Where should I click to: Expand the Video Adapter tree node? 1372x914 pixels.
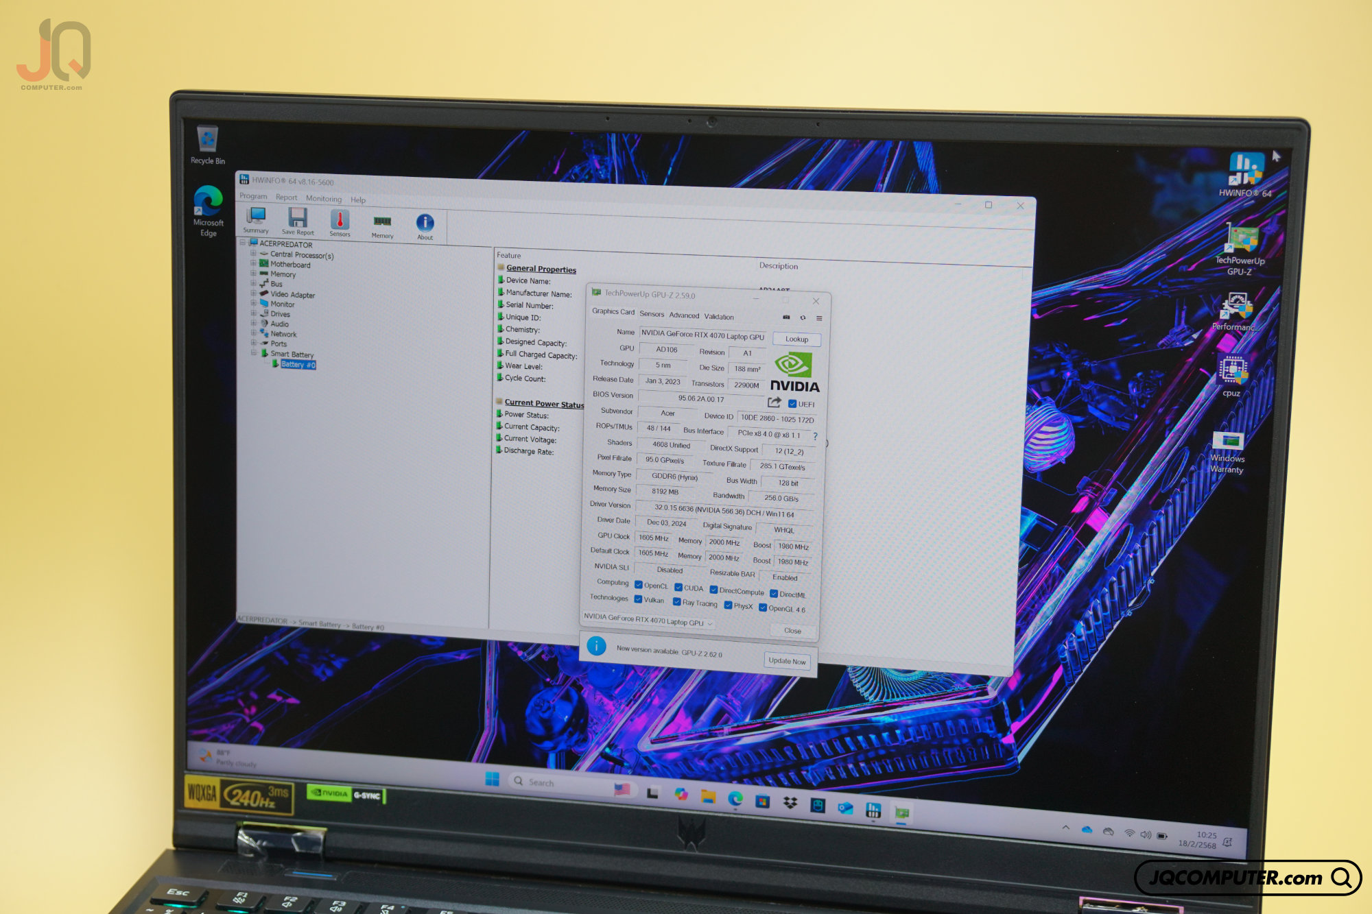[253, 293]
